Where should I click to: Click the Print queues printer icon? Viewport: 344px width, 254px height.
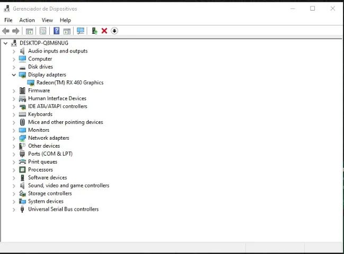pyautogui.click(x=22, y=162)
